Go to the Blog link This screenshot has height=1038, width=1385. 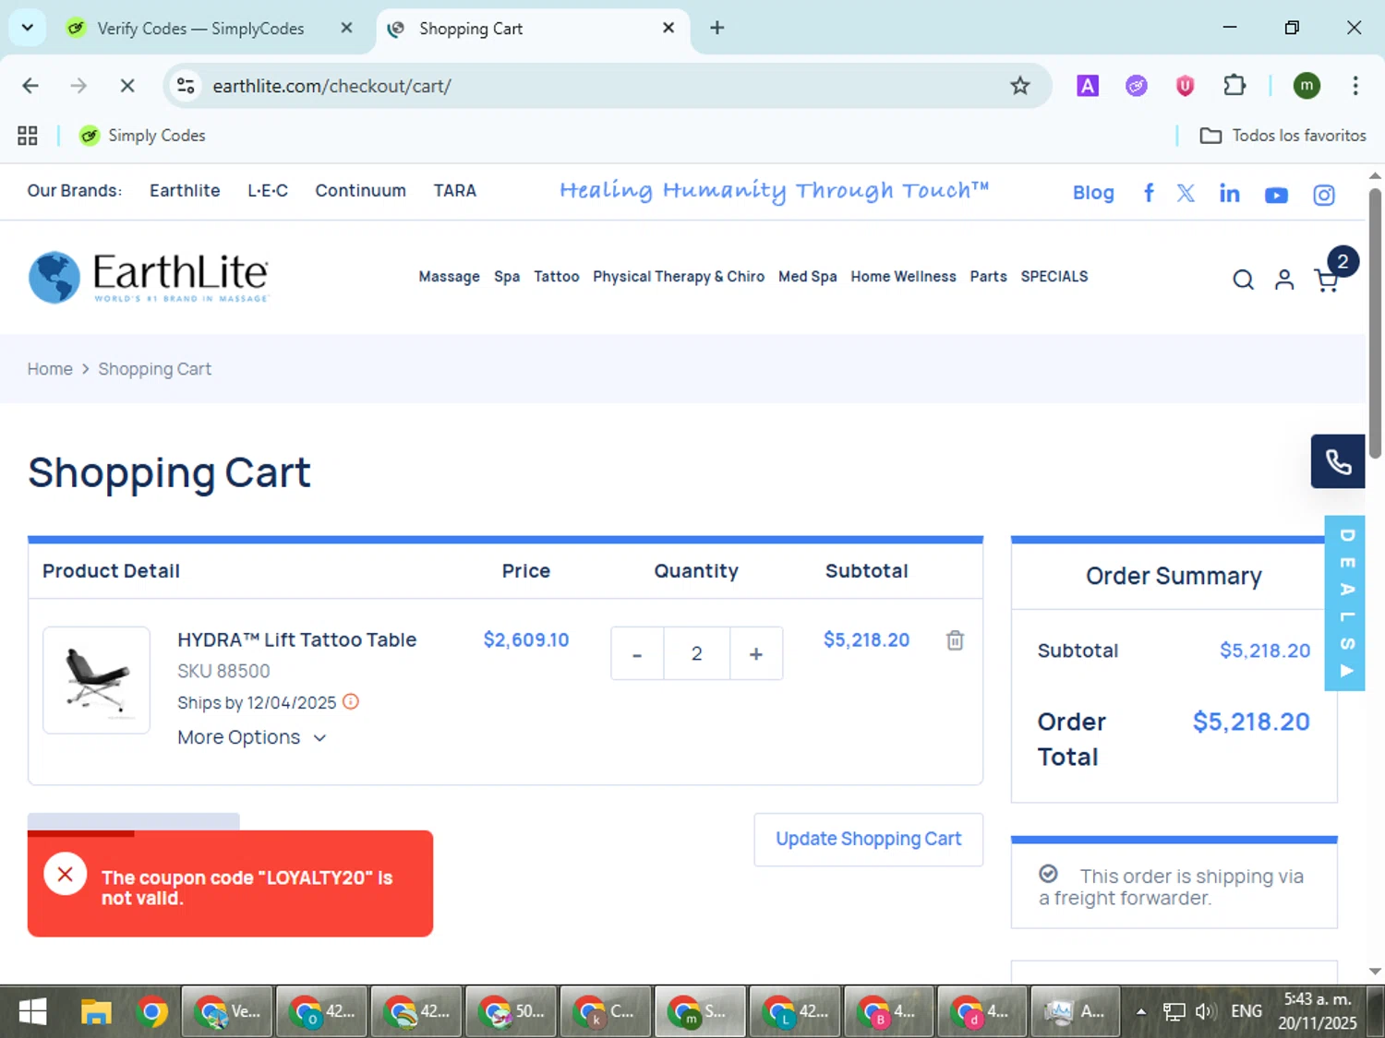[x=1093, y=193]
